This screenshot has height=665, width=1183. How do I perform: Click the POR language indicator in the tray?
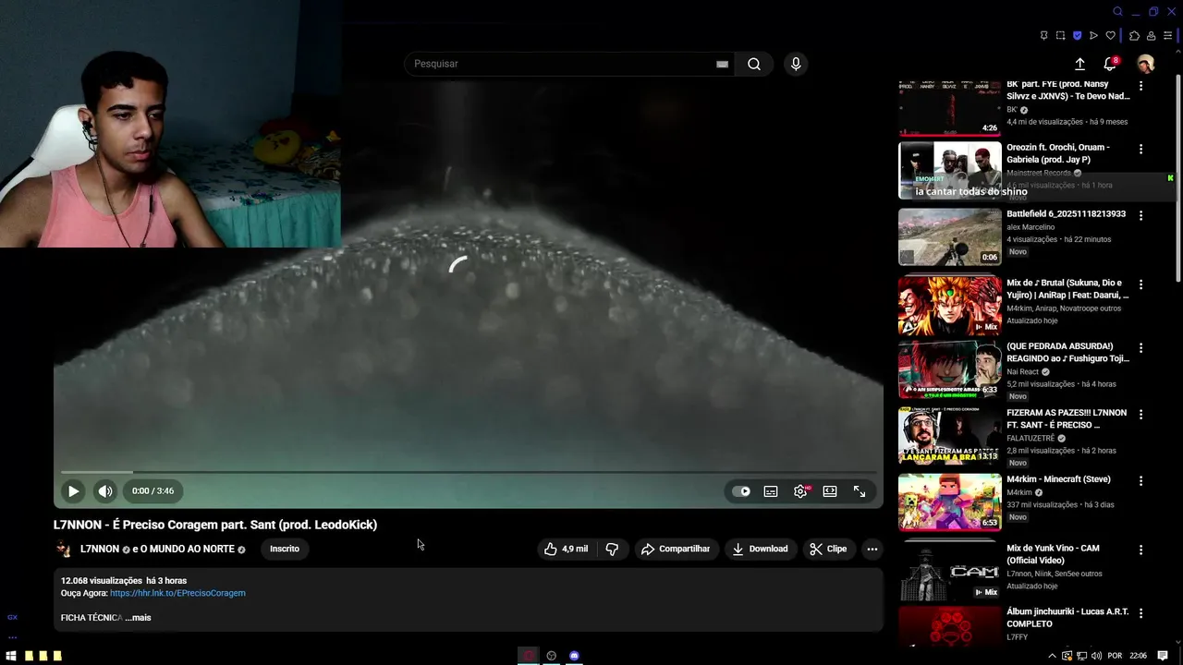tap(1115, 656)
